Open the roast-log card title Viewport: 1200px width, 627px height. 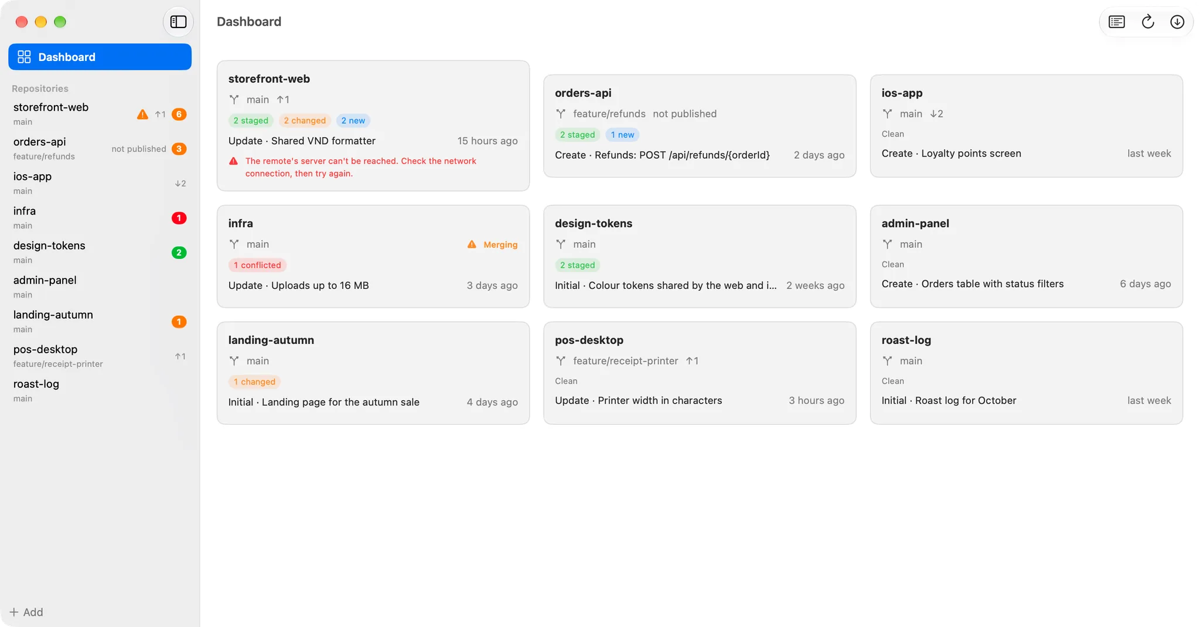click(906, 340)
